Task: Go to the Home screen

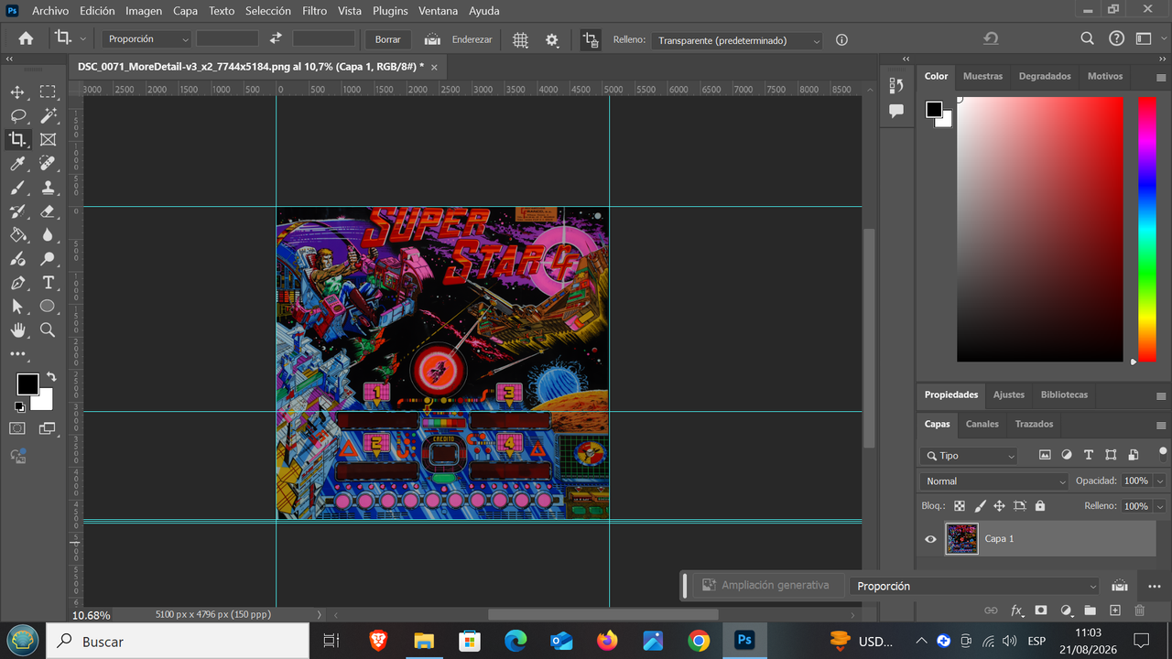Action: click(26, 38)
